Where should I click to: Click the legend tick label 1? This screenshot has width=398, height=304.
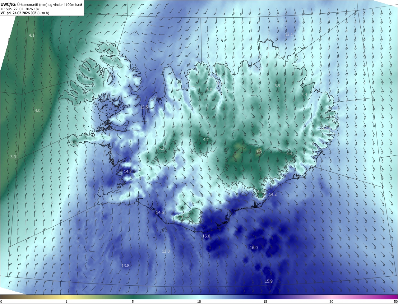pos(67,302)
